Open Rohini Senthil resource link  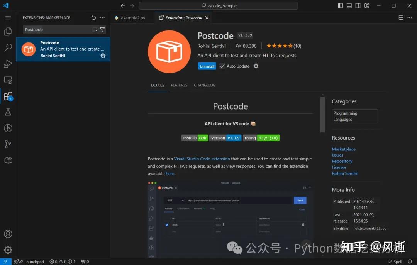click(x=345, y=174)
